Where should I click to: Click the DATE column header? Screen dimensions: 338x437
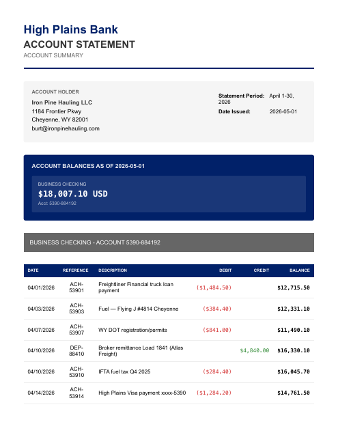pyautogui.click(x=33, y=270)
